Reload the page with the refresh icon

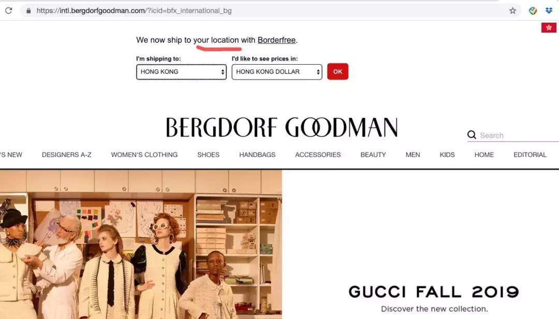click(9, 11)
